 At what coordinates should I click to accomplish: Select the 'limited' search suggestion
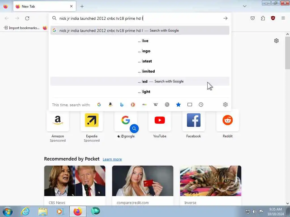(140, 71)
